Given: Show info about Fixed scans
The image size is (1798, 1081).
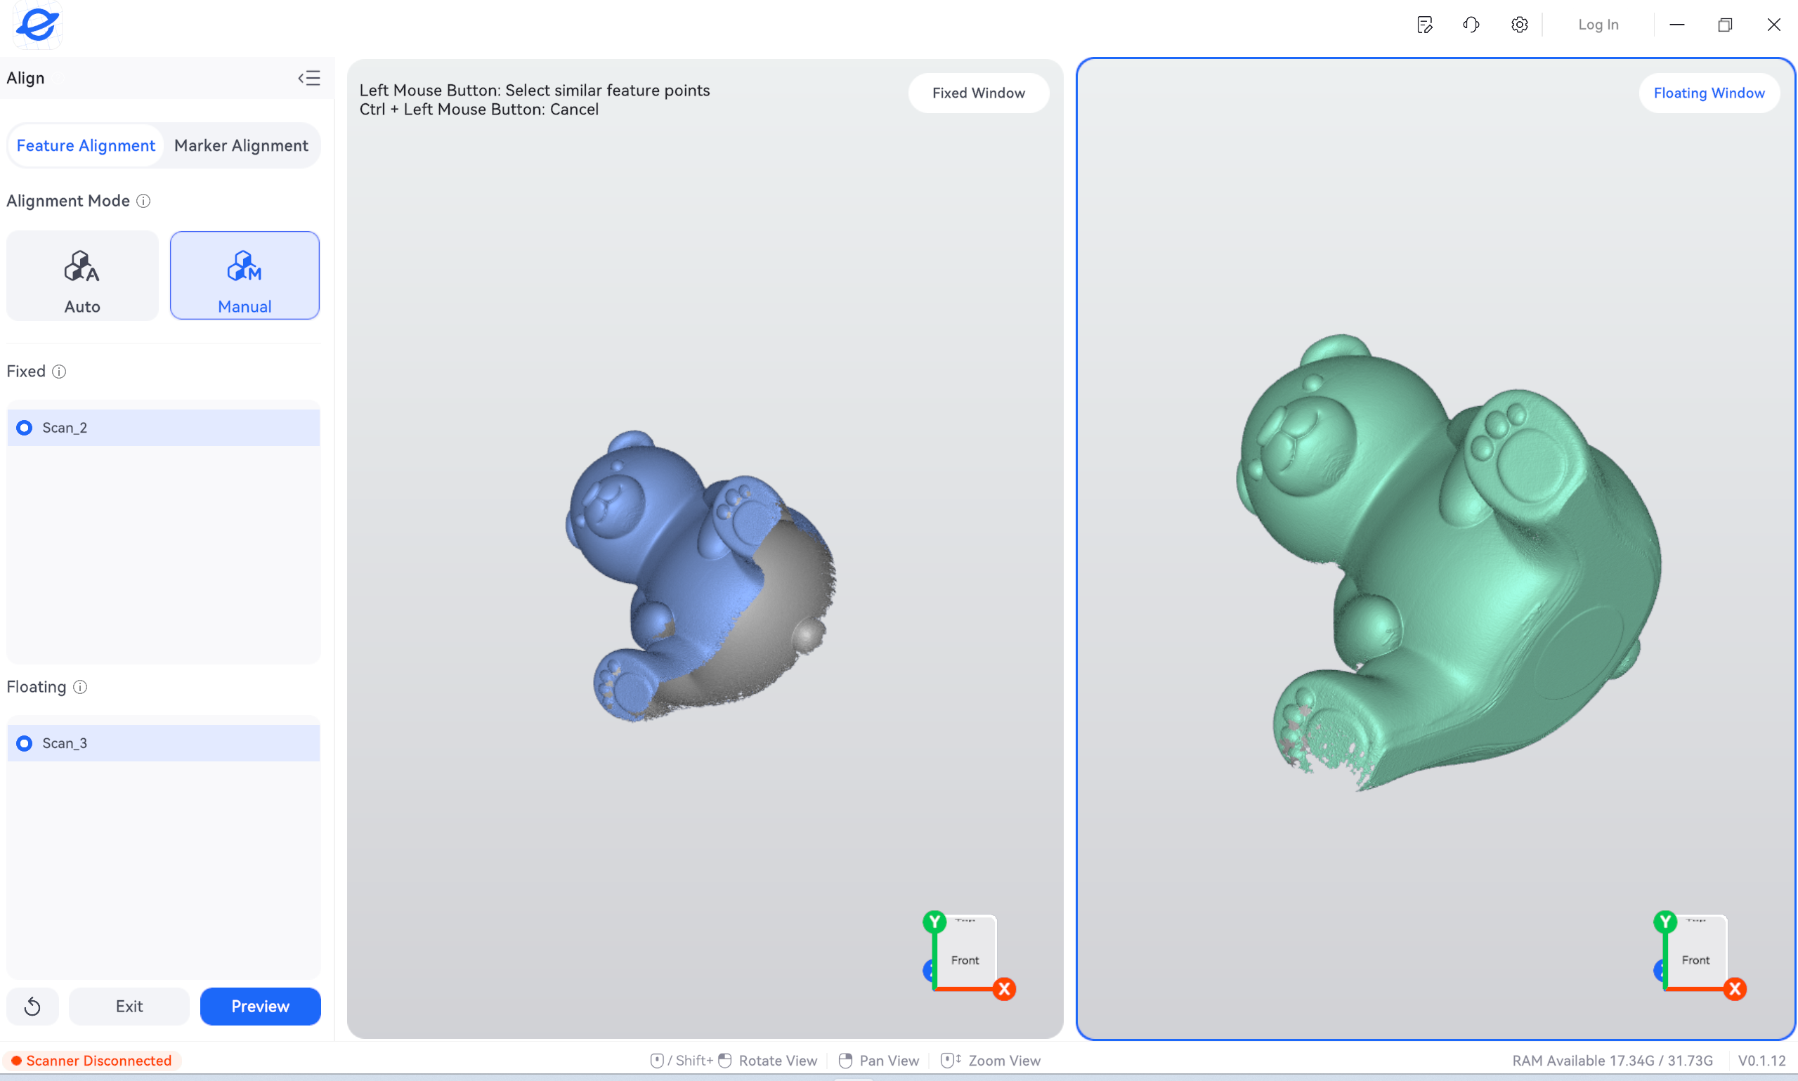Looking at the screenshot, I should tap(59, 372).
